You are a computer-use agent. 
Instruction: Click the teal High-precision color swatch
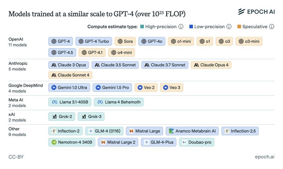(142, 27)
